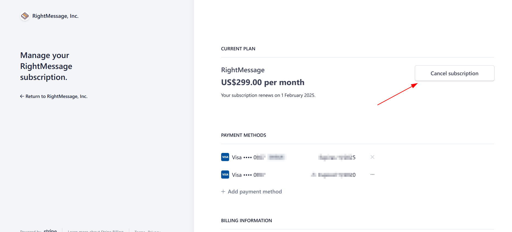Remove the Visa card using its X icon
Image resolution: width=512 pixels, height=232 pixels.
click(372, 157)
